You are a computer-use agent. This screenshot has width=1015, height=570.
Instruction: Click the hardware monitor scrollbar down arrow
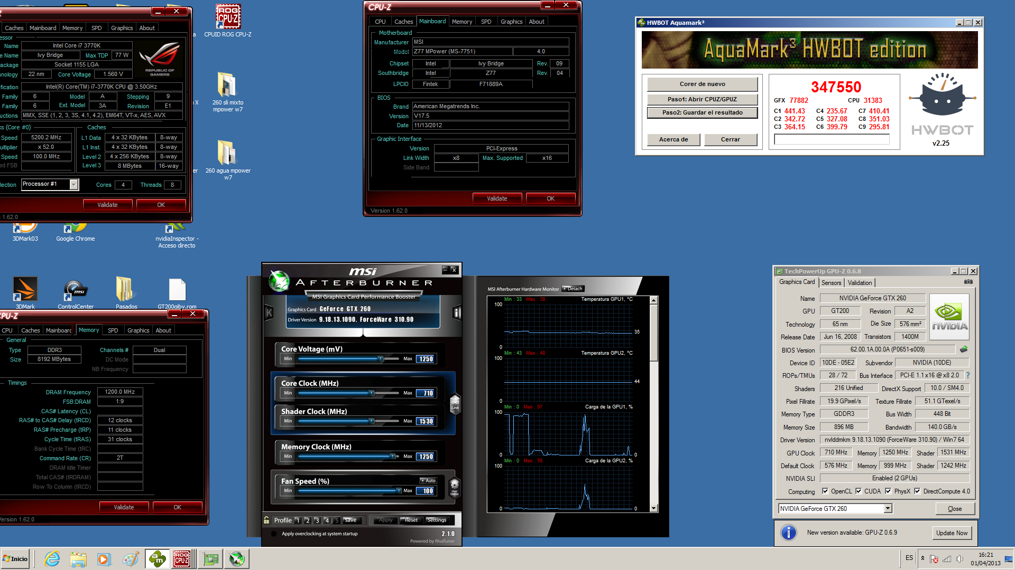coord(654,508)
